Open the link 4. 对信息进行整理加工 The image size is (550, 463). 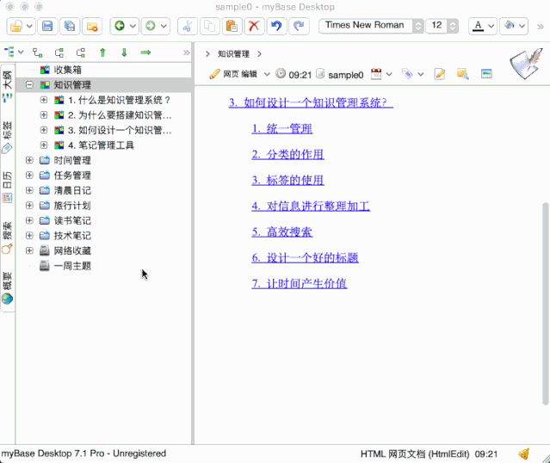click(x=311, y=206)
